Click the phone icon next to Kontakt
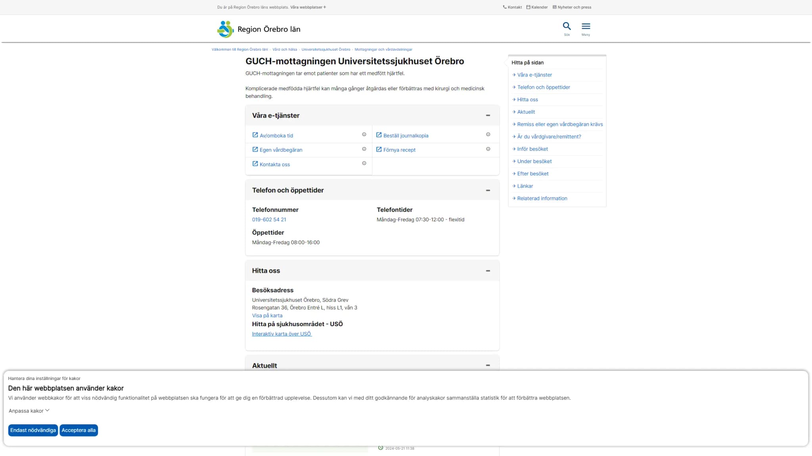Viewport: 812px width, 456px height. 505,7
